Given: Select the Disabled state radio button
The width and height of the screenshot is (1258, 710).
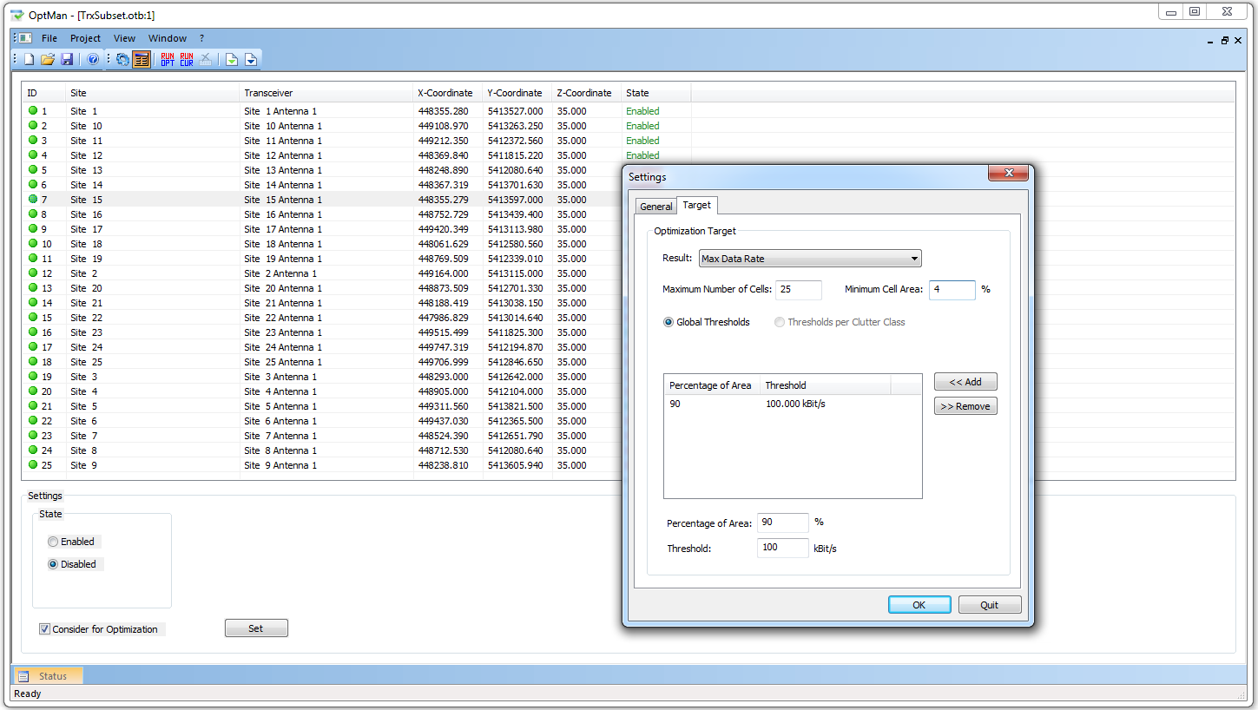Looking at the screenshot, I should pos(54,564).
